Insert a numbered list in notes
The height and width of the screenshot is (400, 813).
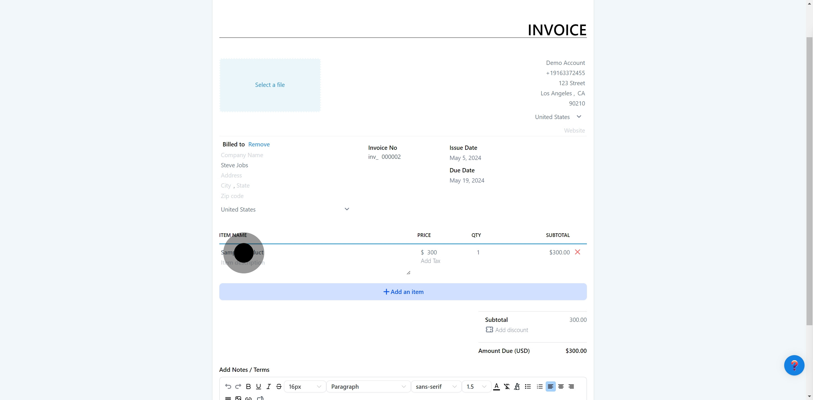click(540, 386)
